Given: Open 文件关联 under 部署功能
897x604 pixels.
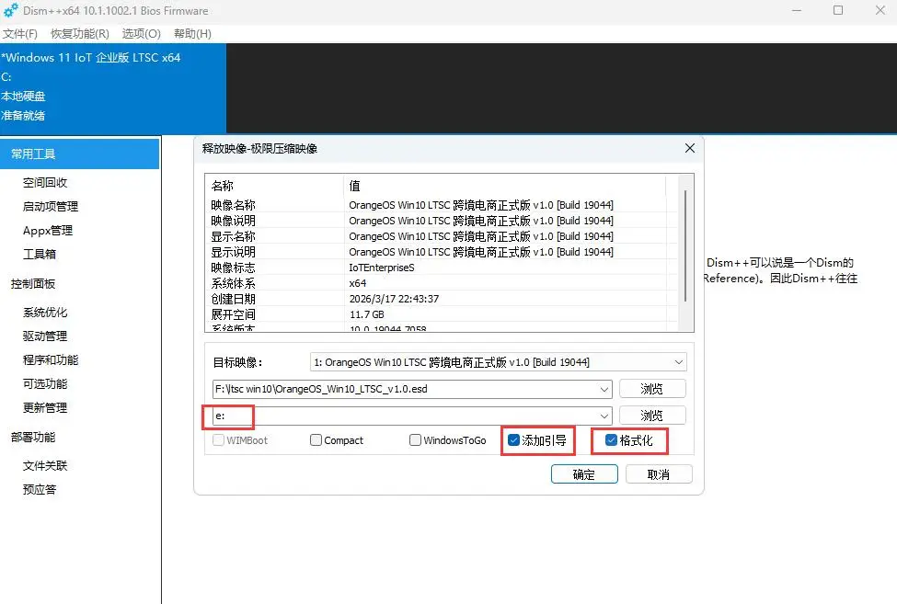Looking at the screenshot, I should [43, 465].
